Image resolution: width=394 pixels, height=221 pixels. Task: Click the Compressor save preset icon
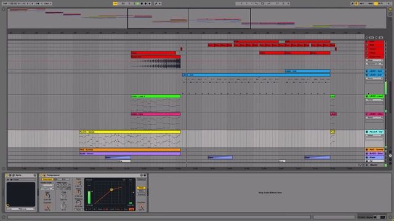click(x=145, y=175)
